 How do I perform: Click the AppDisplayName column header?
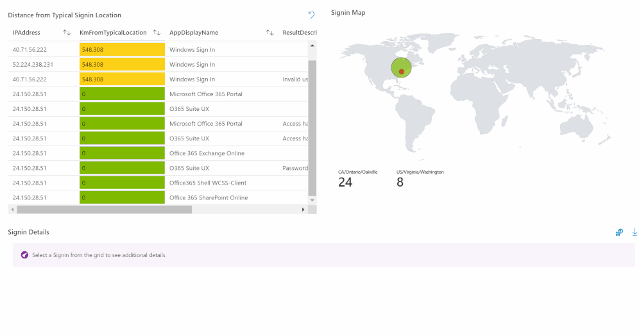(194, 32)
